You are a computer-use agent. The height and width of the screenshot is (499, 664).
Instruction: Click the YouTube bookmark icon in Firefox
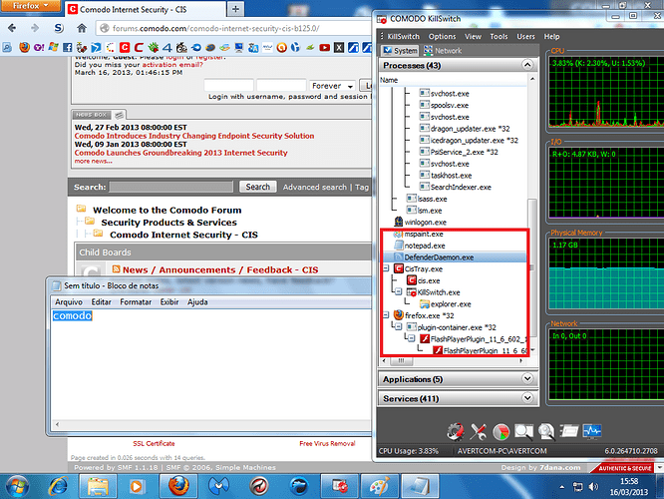pyautogui.click(x=324, y=48)
